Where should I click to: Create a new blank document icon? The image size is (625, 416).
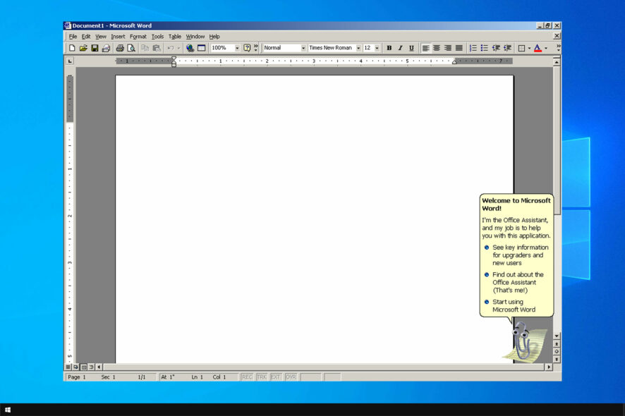72,48
